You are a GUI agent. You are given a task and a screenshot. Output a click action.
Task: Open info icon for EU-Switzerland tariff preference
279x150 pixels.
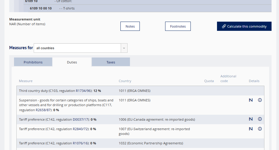point(260,129)
